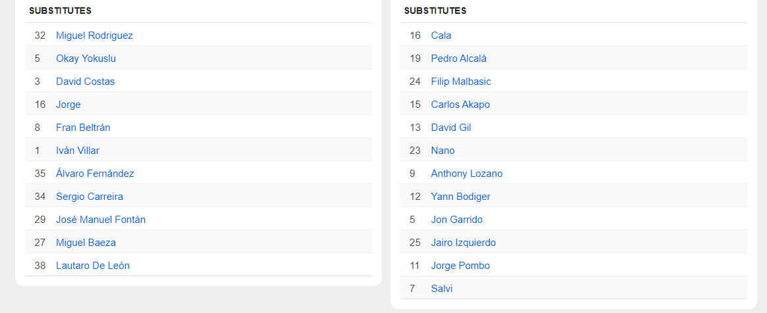
Task: Select David Costas from substitutes
Action: [x=85, y=82]
